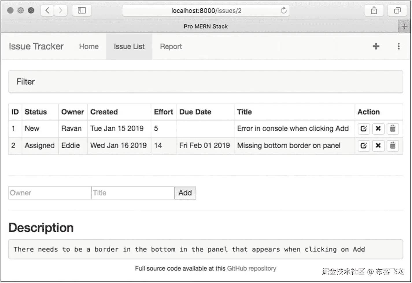
Task: Go forward in Safari history
Action: (x=60, y=11)
